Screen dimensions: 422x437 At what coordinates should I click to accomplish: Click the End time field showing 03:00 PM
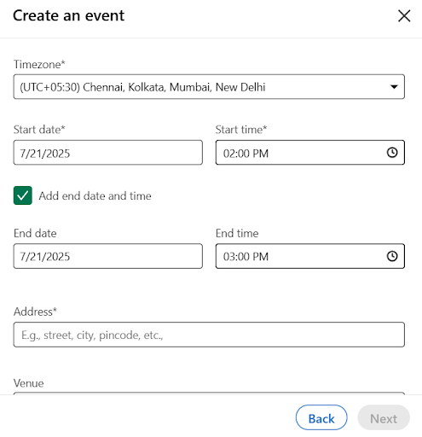(310, 256)
